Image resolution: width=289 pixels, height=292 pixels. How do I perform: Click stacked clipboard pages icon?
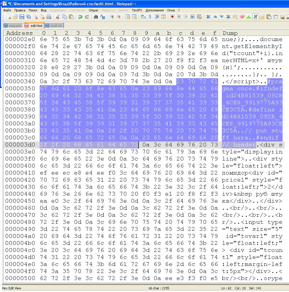coord(269,17)
